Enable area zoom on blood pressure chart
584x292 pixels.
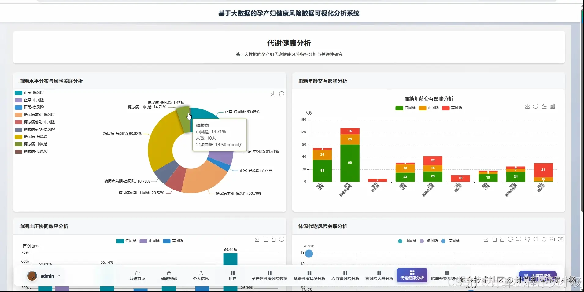pos(265,239)
